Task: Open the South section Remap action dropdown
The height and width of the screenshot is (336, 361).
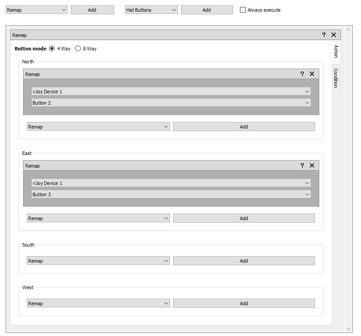Action: point(98,261)
